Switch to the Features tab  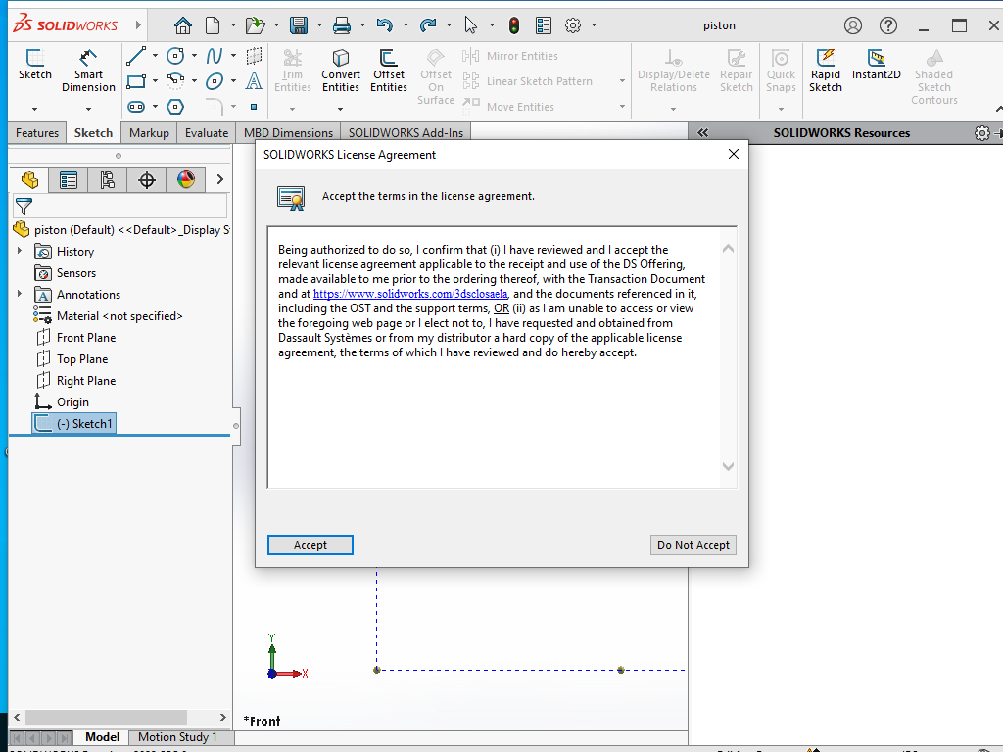pos(37,133)
